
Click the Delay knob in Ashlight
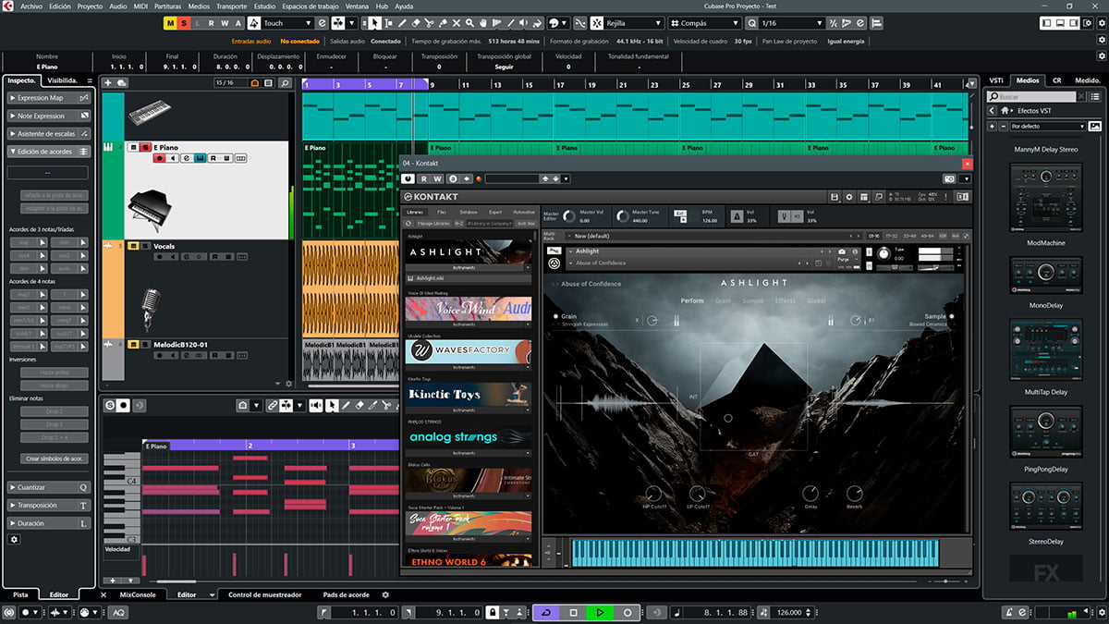[810, 494]
